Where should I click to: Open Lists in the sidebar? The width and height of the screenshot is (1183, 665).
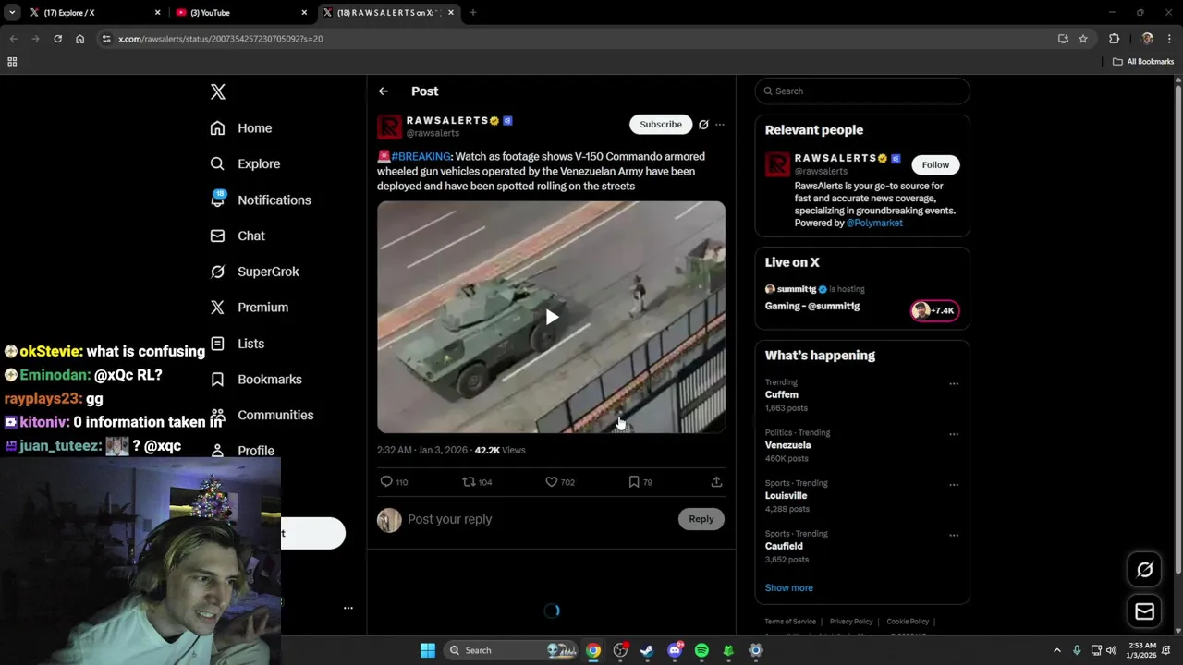coord(238,344)
